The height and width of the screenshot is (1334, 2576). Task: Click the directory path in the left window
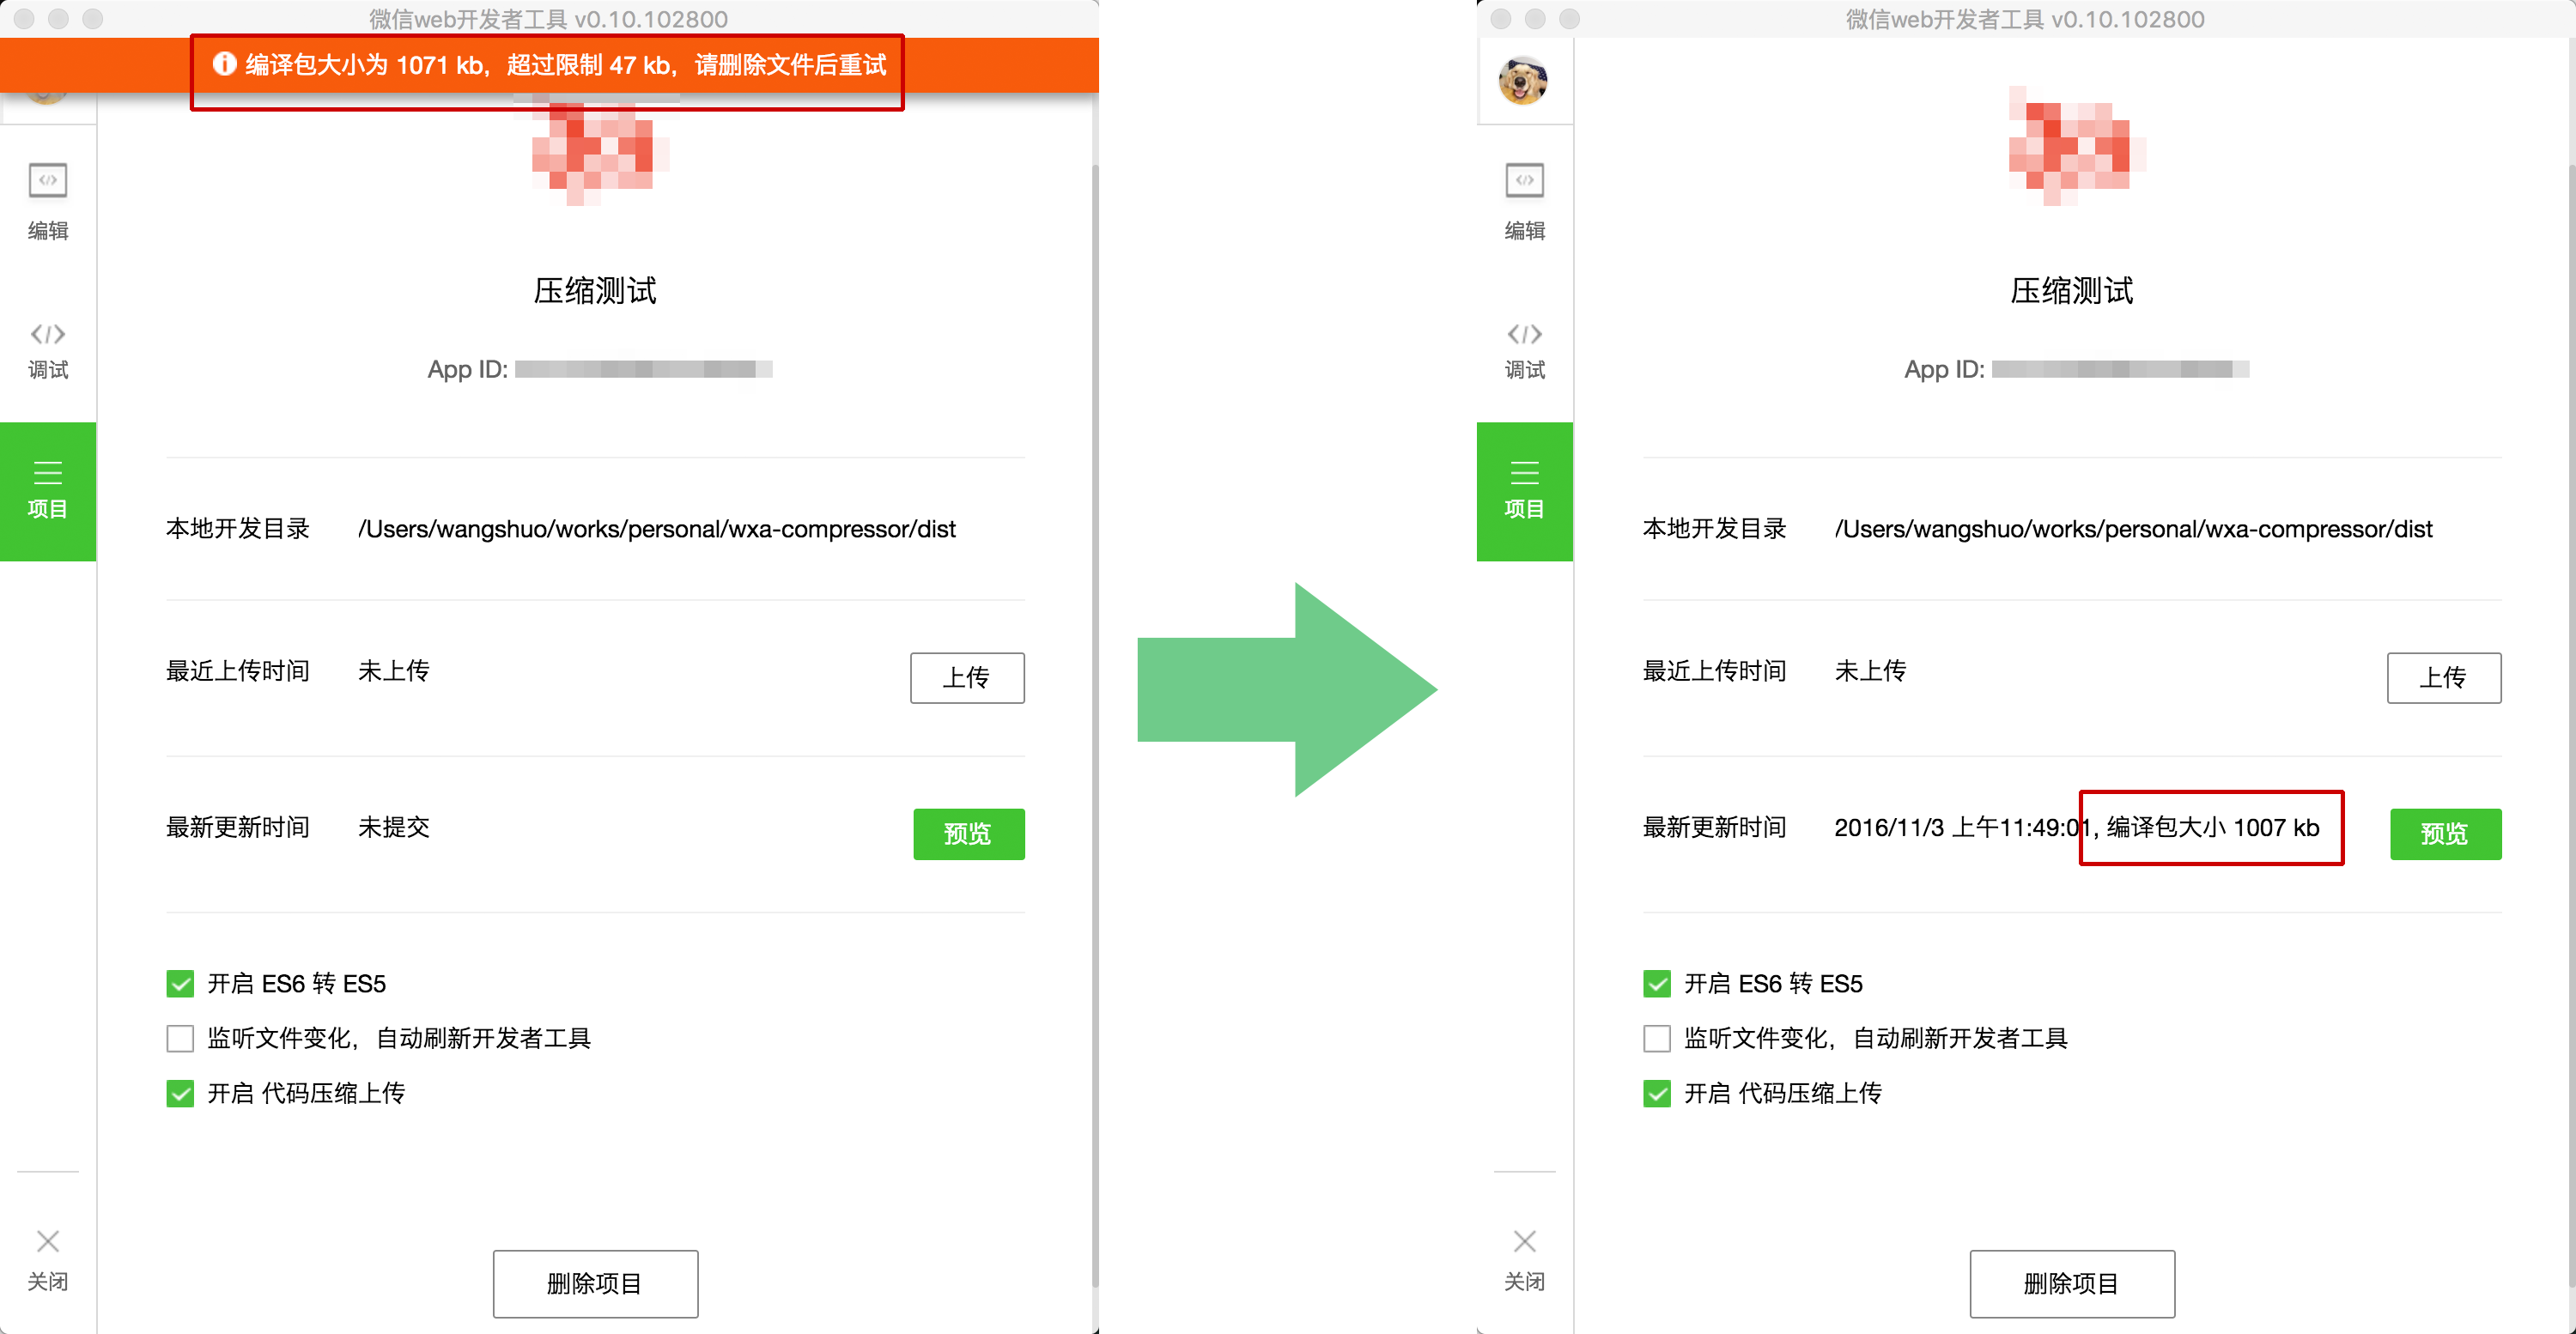pos(657,529)
